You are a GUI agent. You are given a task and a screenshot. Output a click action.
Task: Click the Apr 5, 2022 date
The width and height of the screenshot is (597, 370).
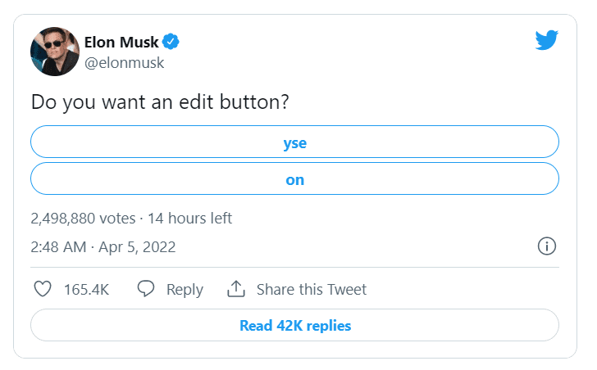coord(138,246)
